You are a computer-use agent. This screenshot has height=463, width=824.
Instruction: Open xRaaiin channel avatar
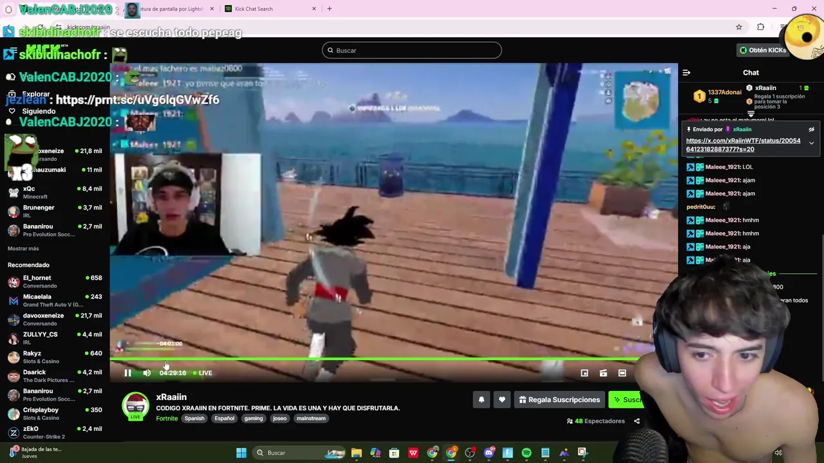[x=135, y=406]
